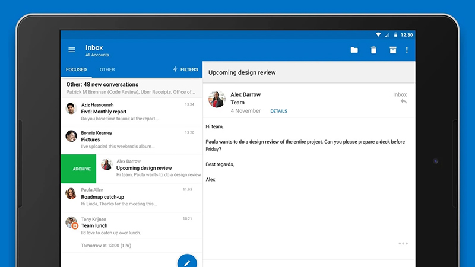Click the 13:34 timestamp on Monthly report
475x267 pixels.
point(189,104)
